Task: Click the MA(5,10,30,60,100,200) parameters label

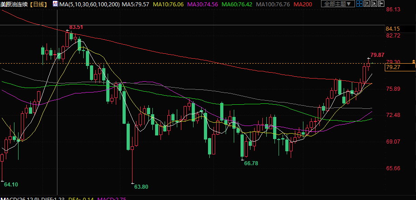Action: (x=90, y=4)
